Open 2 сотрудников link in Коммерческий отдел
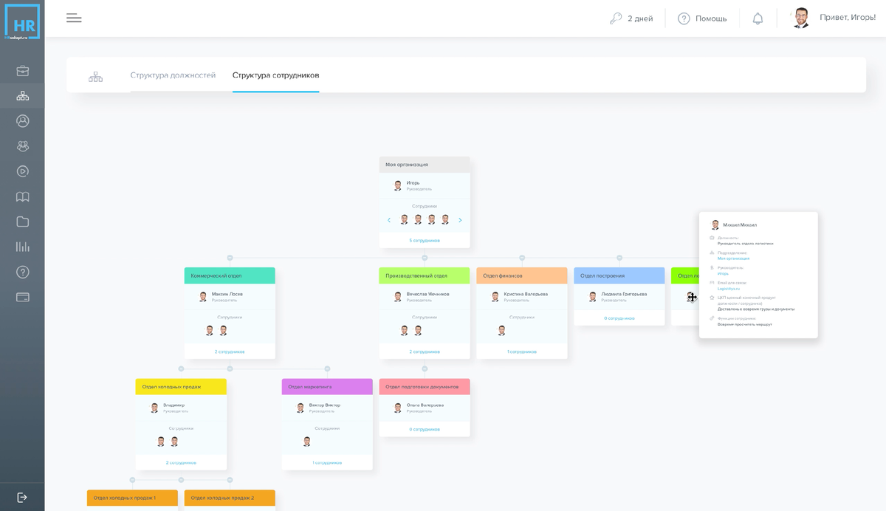The image size is (886, 511). [x=230, y=351]
